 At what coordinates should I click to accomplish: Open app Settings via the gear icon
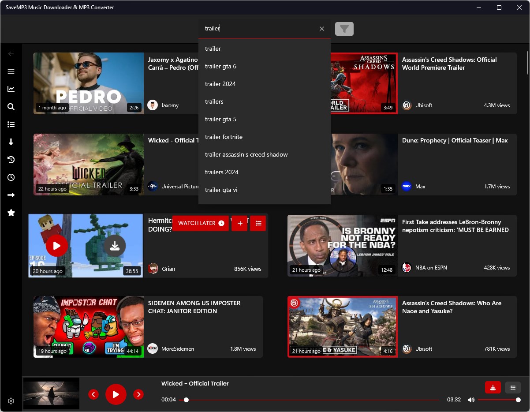(x=11, y=401)
